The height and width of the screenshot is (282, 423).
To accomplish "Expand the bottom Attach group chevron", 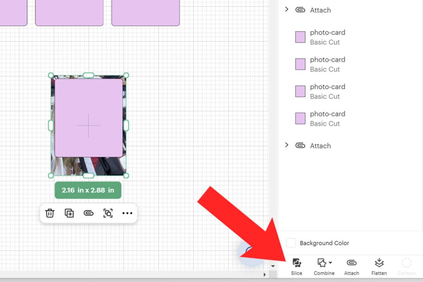I will [x=287, y=145].
